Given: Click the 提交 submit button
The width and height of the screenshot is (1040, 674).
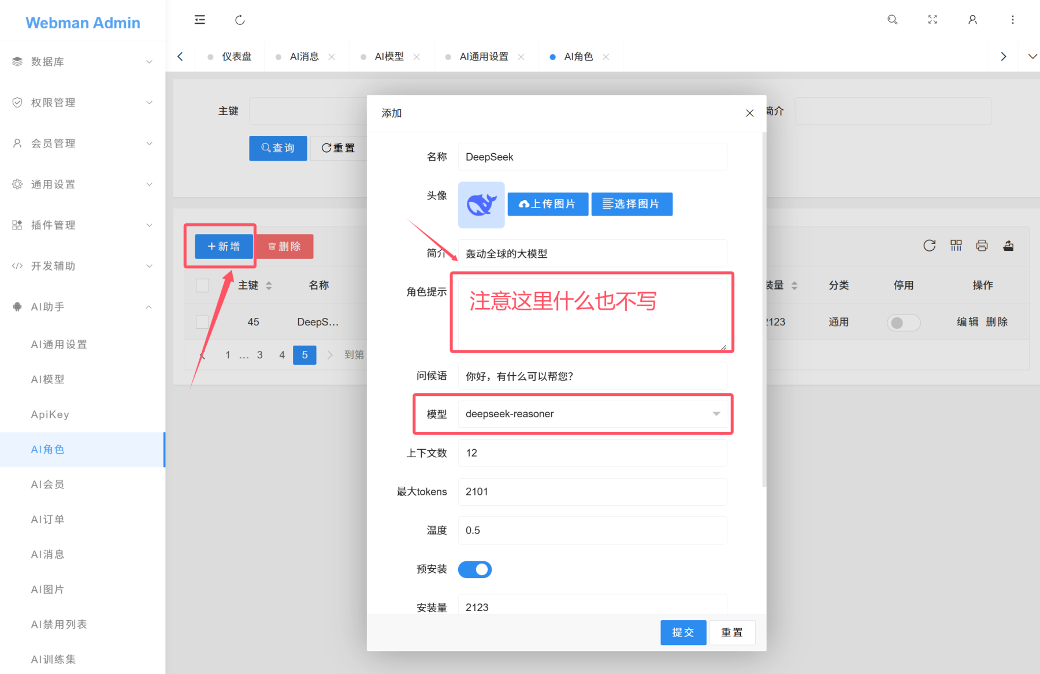Looking at the screenshot, I should pyautogui.click(x=683, y=632).
